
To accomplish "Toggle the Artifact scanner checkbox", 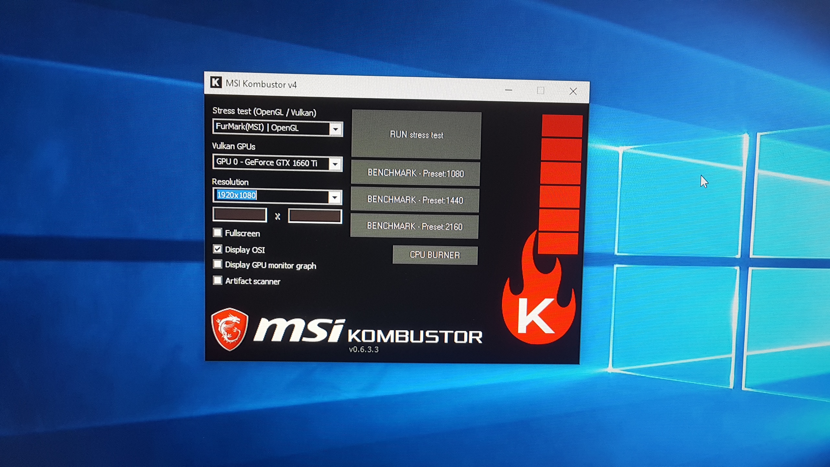I will pos(218,280).
